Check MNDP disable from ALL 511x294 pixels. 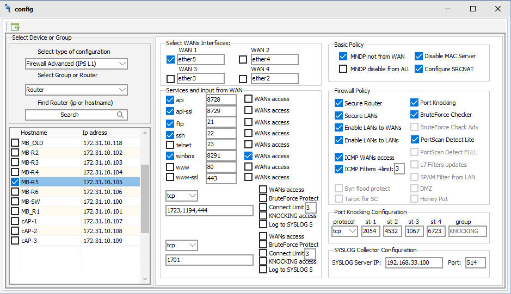343,69
